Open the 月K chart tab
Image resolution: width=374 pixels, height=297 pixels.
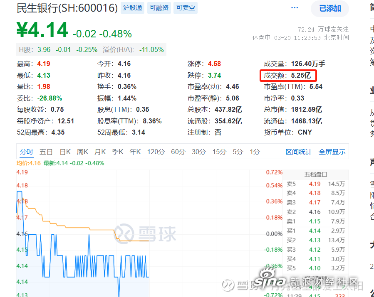pos(100,152)
